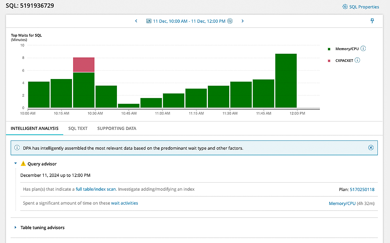Collapse the Query advisor section
This screenshot has width=390, height=243.
(x=16, y=164)
